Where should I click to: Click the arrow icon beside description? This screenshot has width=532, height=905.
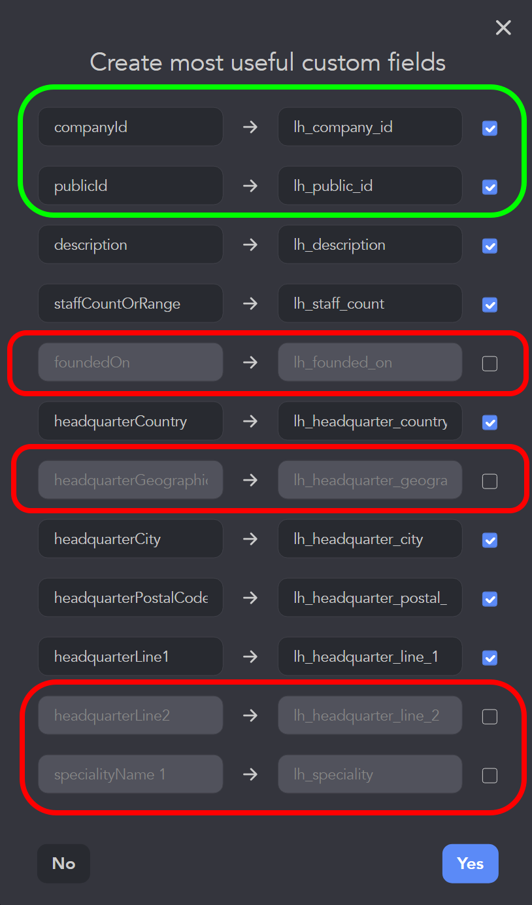point(250,245)
